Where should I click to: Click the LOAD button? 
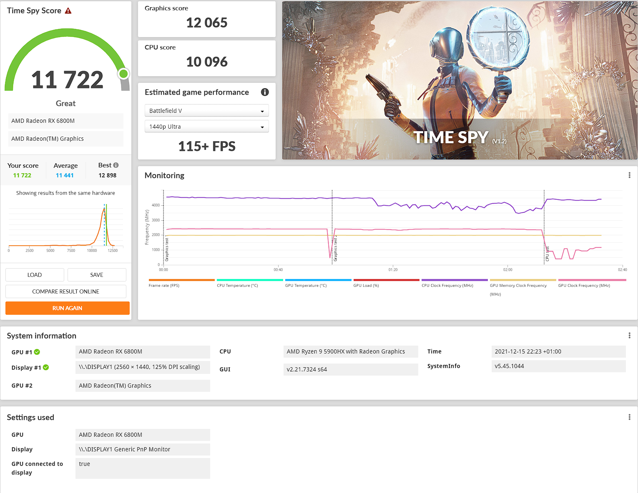coord(35,275)
